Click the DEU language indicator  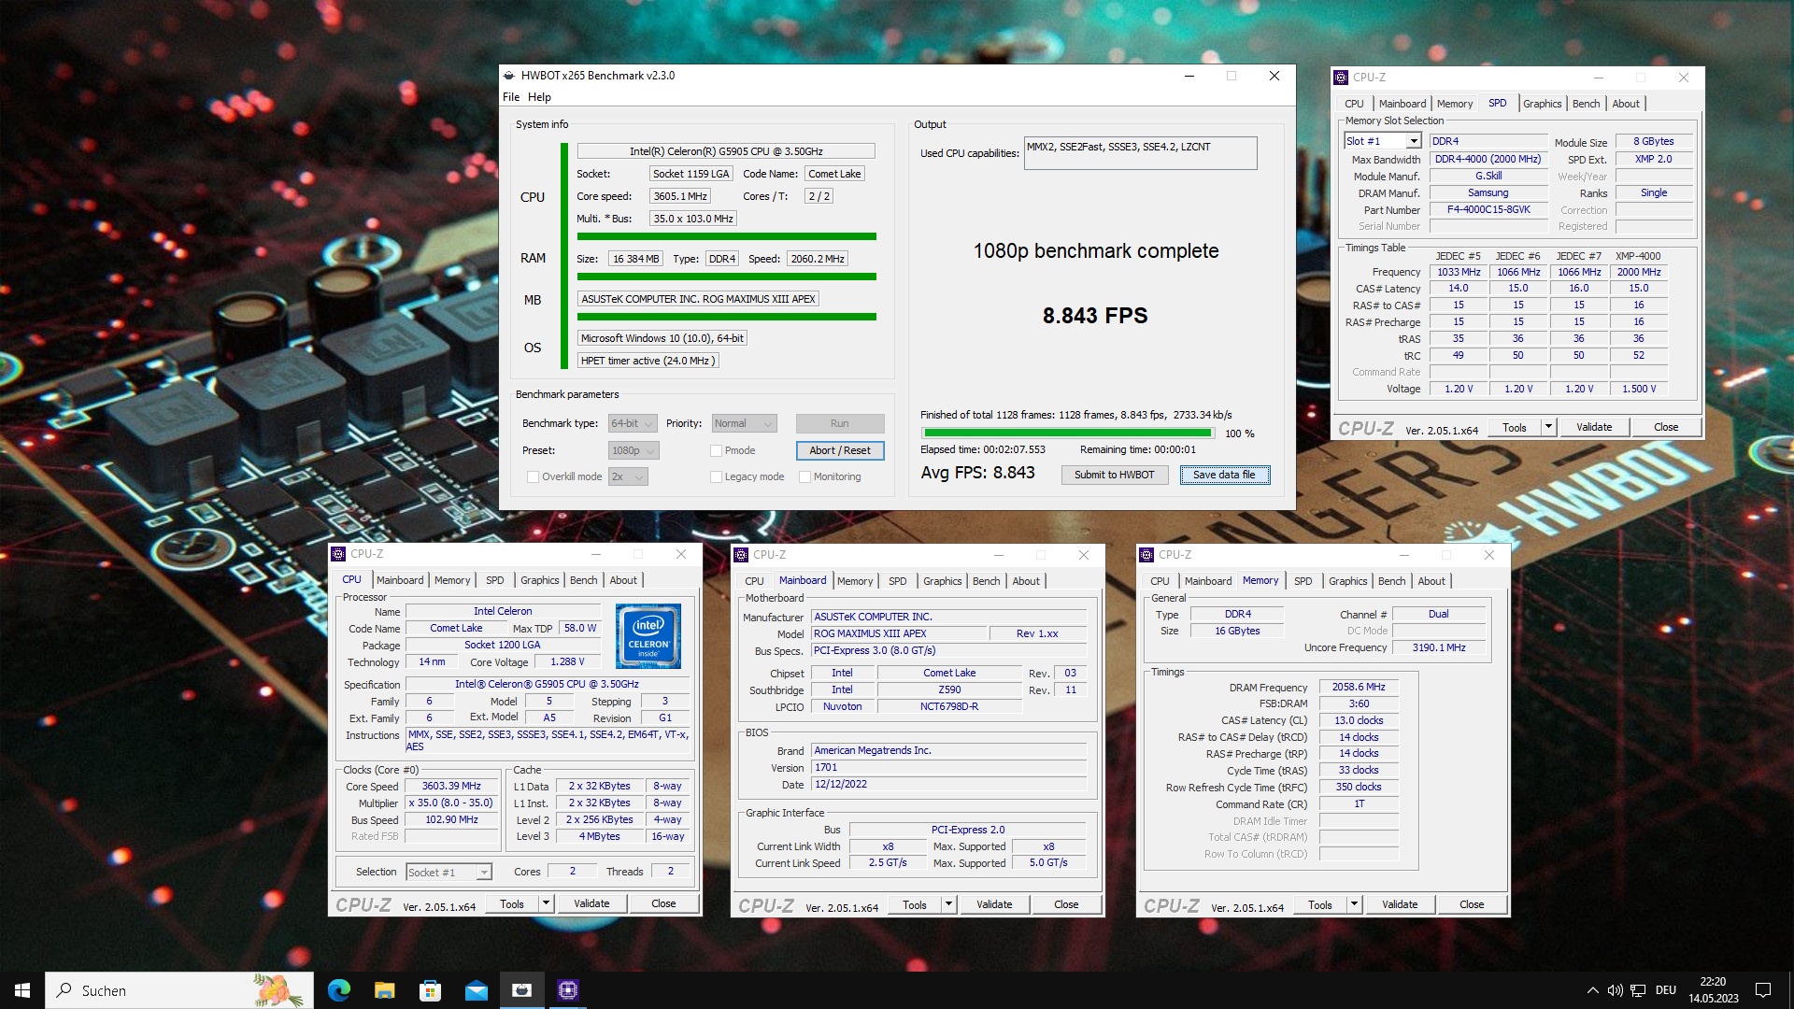pyautogui.click(x=1665, y=990)
